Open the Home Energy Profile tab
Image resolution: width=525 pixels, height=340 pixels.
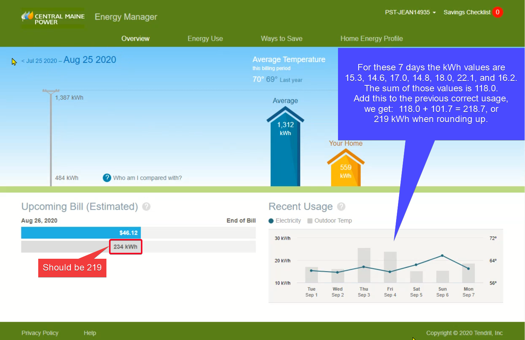click(371, 39)
